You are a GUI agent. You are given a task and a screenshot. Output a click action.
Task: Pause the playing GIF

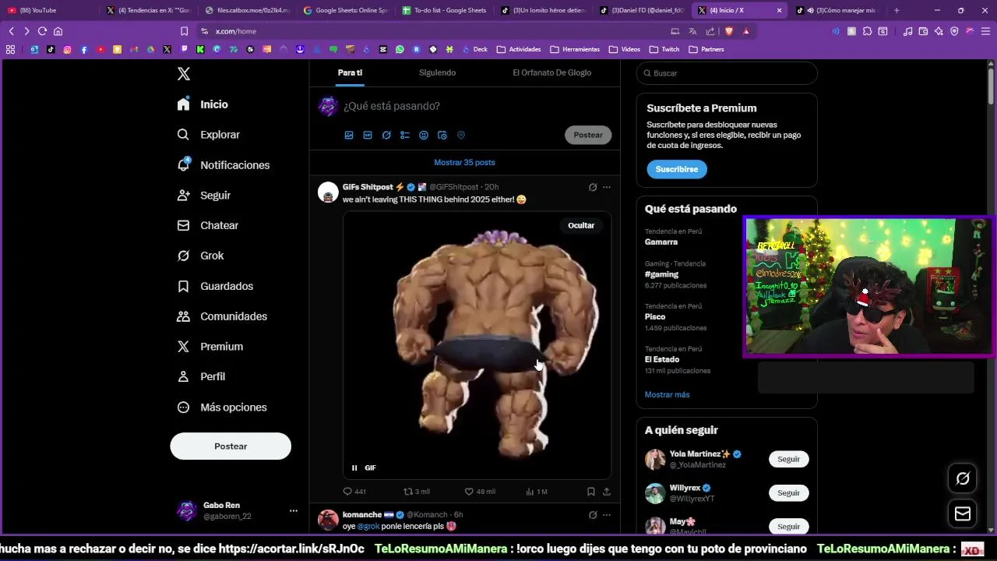354,467
